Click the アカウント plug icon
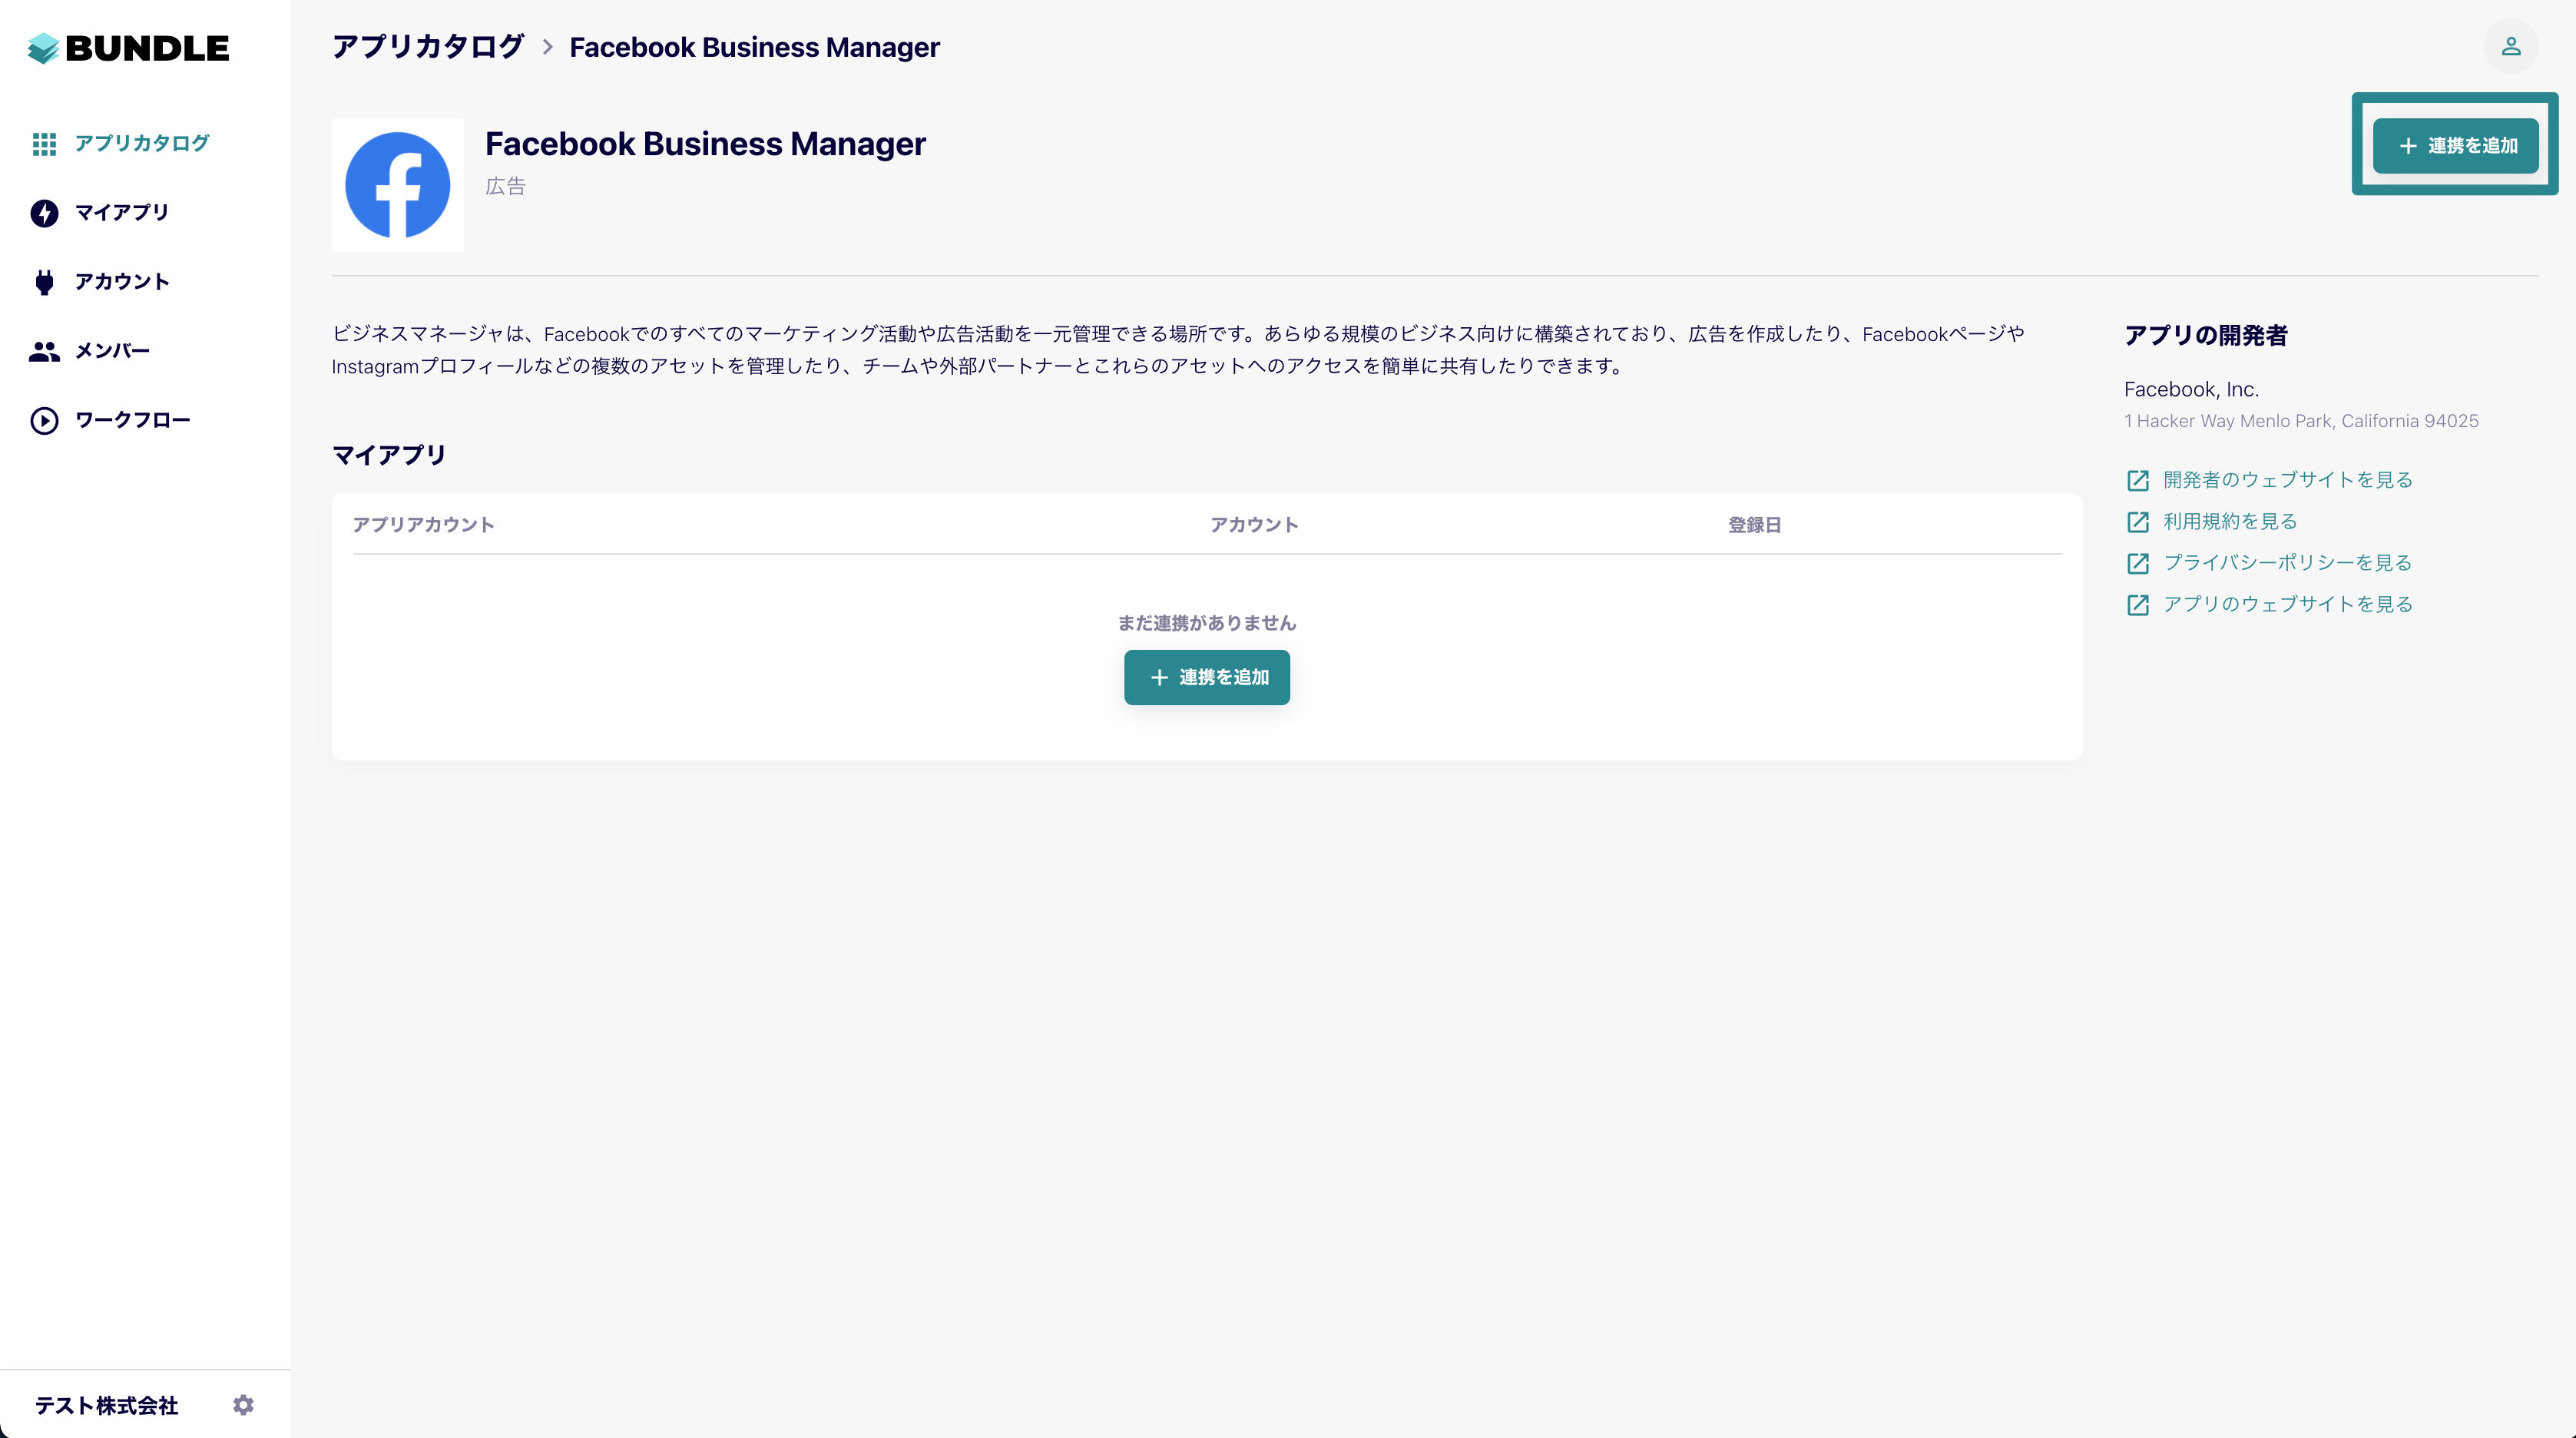The width and height of the screenshot is (2576, 1438). pos(44,282)
